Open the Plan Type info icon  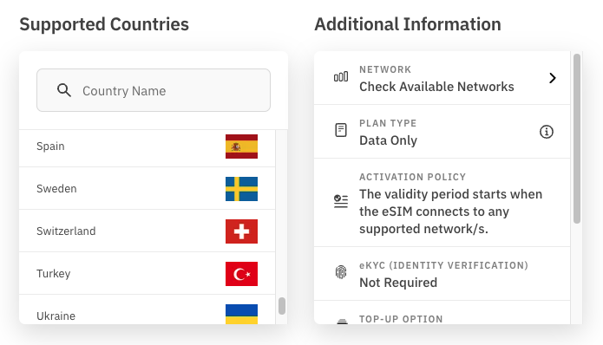coord(546,132)
